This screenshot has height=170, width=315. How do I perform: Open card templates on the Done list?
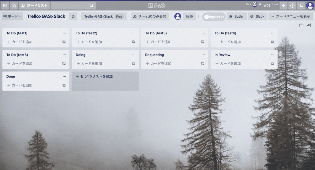click(64, 85)
